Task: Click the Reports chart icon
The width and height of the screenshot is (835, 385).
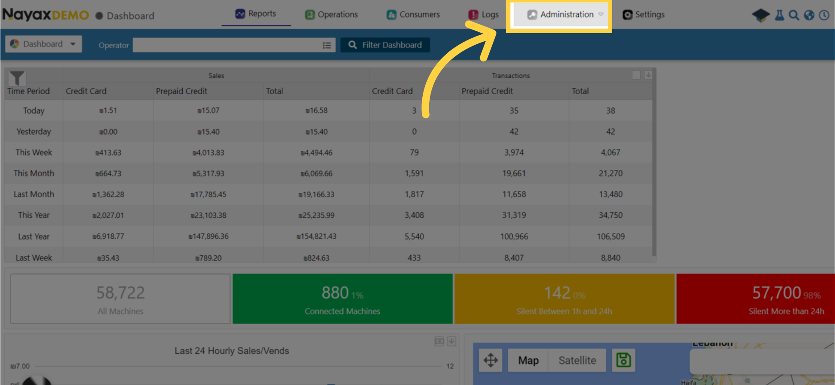Action: coord(240,14)
